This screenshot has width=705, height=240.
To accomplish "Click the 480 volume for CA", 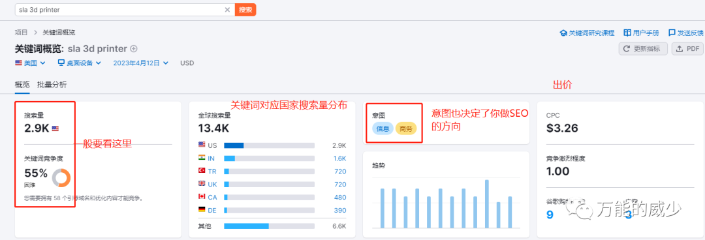I will point(340,198).
